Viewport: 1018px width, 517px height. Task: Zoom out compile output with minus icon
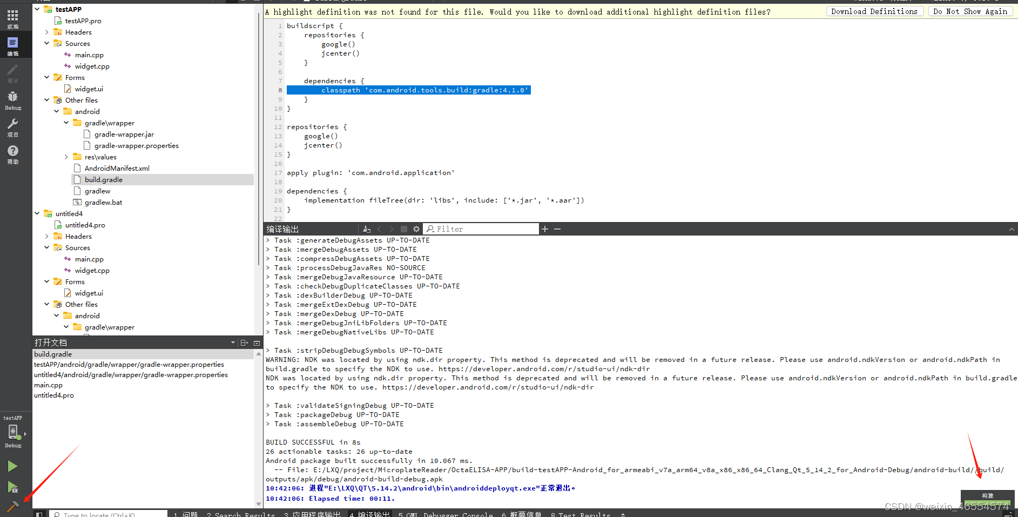click(557, 229)
